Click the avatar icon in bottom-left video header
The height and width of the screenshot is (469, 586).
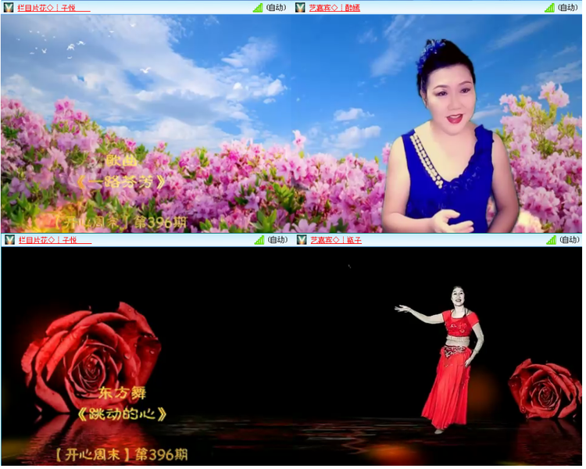coord(9,239)
